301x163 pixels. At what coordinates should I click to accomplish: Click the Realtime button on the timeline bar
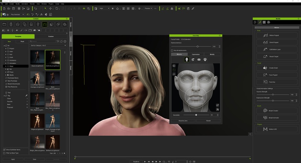coord(136,161)
